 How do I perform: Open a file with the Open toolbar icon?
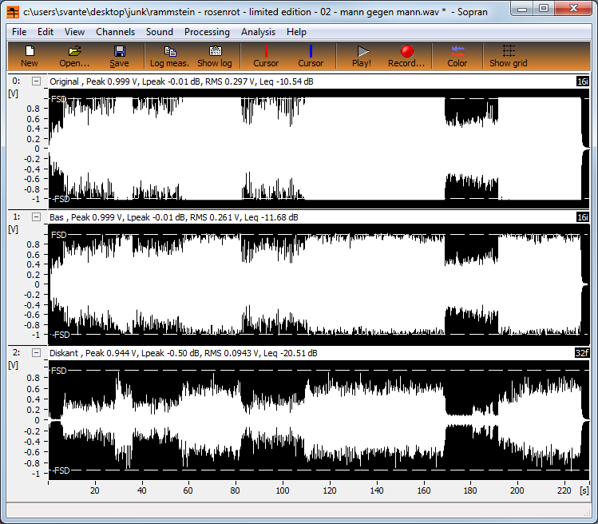coord(74,55)
